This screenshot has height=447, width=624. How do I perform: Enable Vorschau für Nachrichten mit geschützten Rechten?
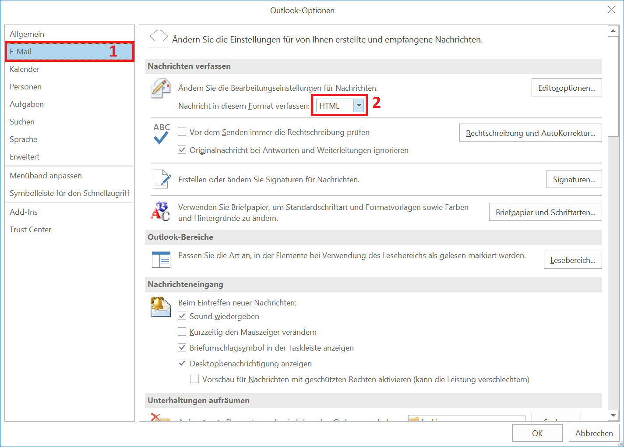pyautogui.click(x=195, y=379)
